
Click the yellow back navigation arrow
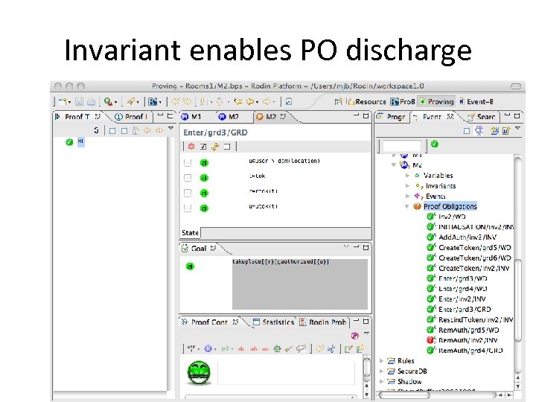pyautogui.click(x=250, y=101)
